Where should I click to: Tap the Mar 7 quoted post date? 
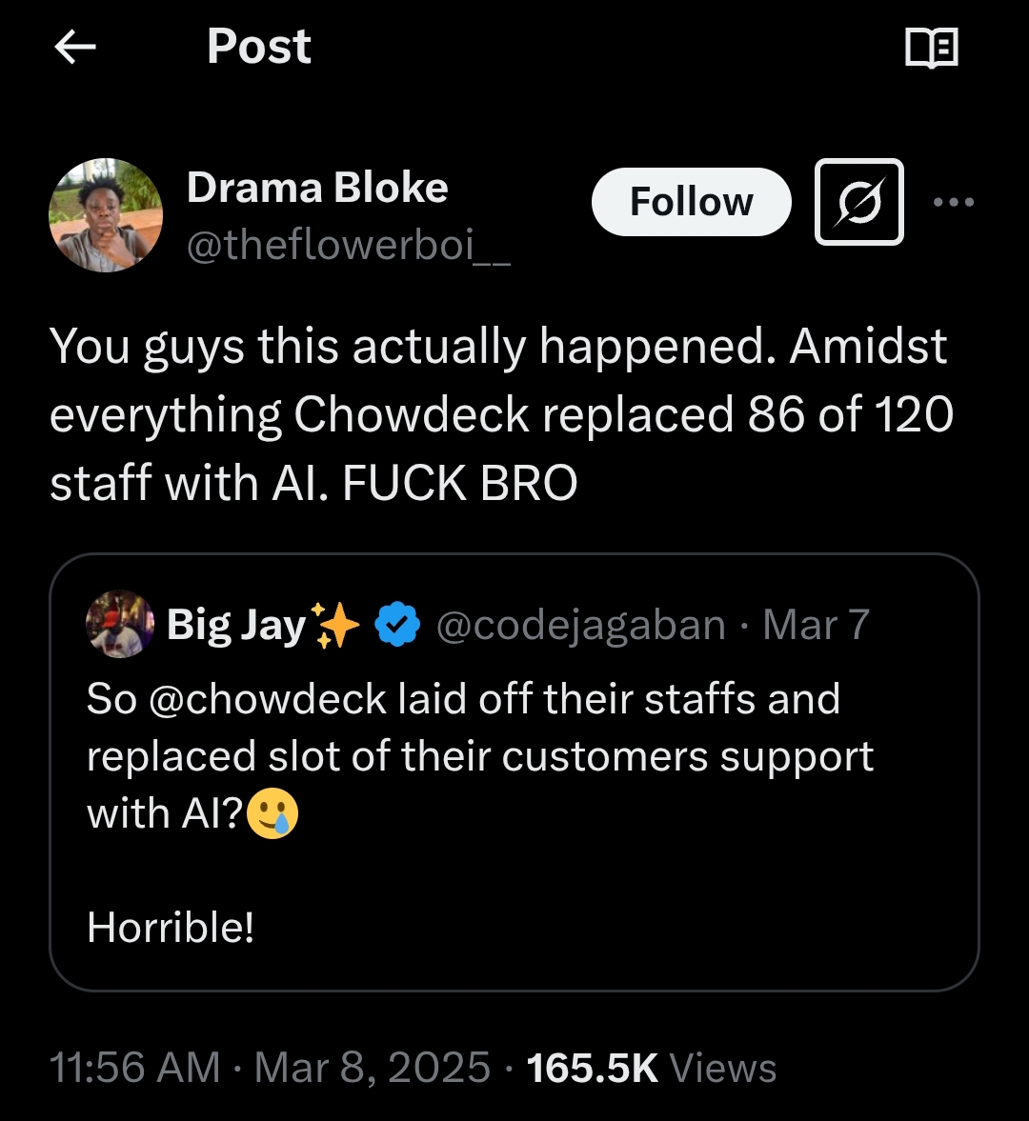[x=817, y=625]
